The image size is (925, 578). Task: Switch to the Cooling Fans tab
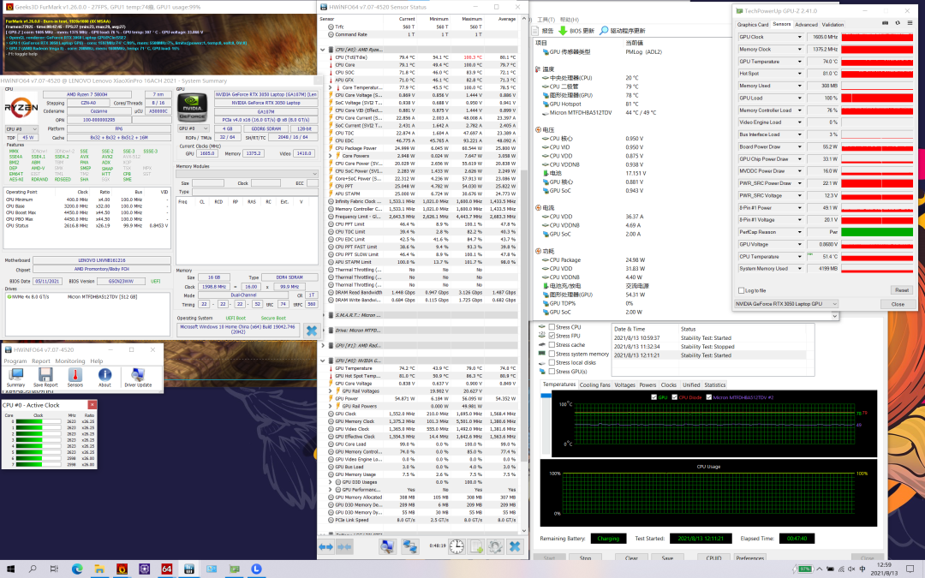click(595, 385)
